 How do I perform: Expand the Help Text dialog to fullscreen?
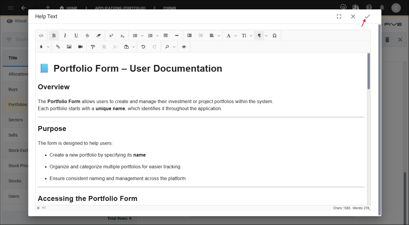point(339,16)
